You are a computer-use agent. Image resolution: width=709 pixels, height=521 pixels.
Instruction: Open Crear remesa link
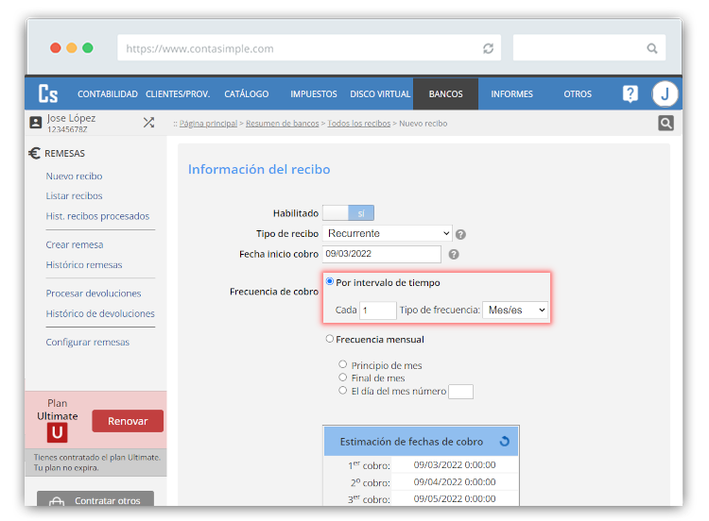75,244
